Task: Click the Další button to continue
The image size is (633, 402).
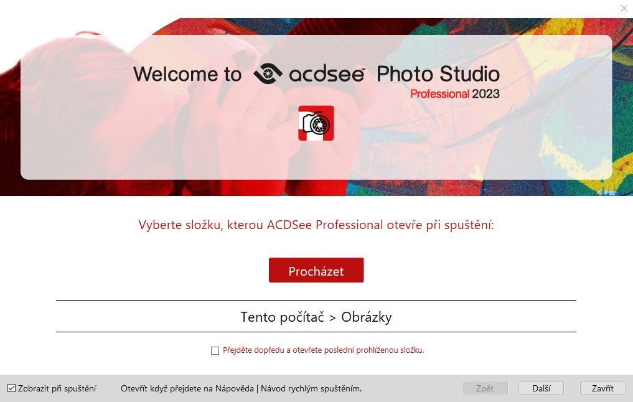Action: [x=541, y=388]
